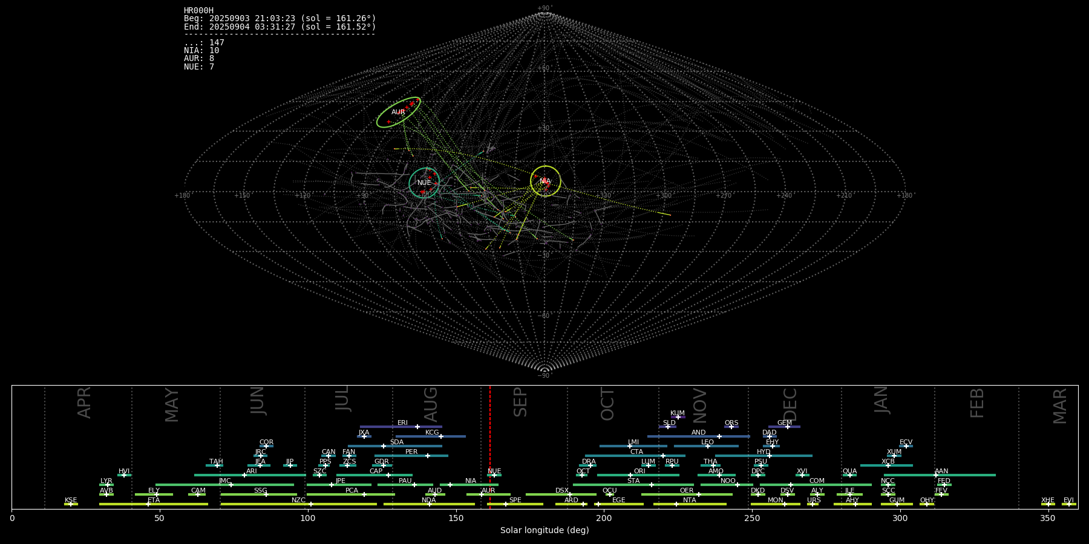1089x544 pixels.
Task: Click the 'NIA: 10' count entry
Action: tap(201, 51)
